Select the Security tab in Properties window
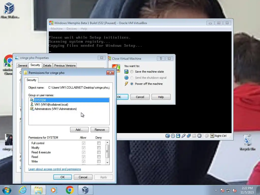This screenshot has width=260, height=195. [x=35, y=65]
